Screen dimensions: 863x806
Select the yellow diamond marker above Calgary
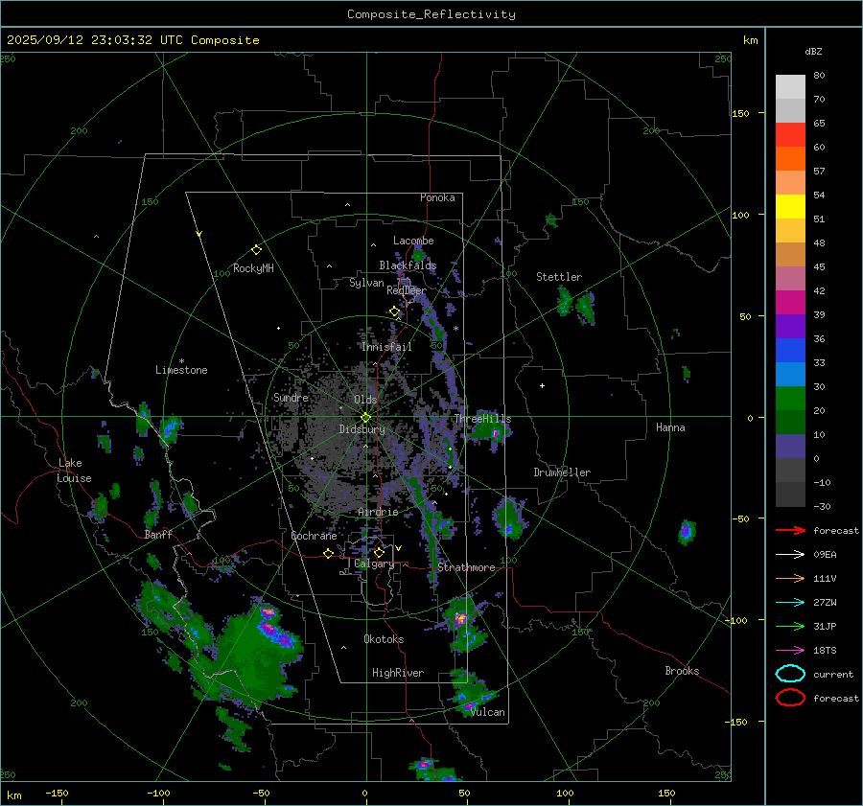click(x=379, y=552)
